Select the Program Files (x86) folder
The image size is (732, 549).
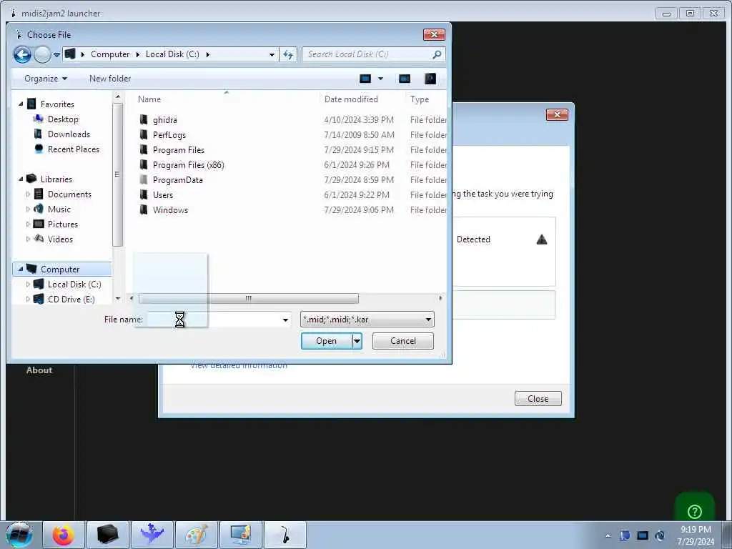click(189, 165)
